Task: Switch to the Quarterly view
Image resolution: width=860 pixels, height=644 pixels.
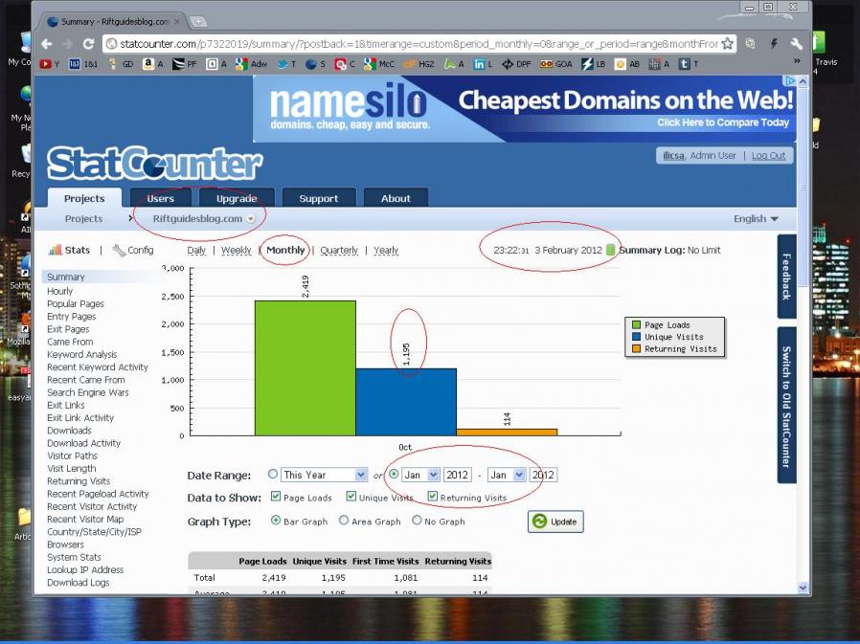Action: (339, 251)
